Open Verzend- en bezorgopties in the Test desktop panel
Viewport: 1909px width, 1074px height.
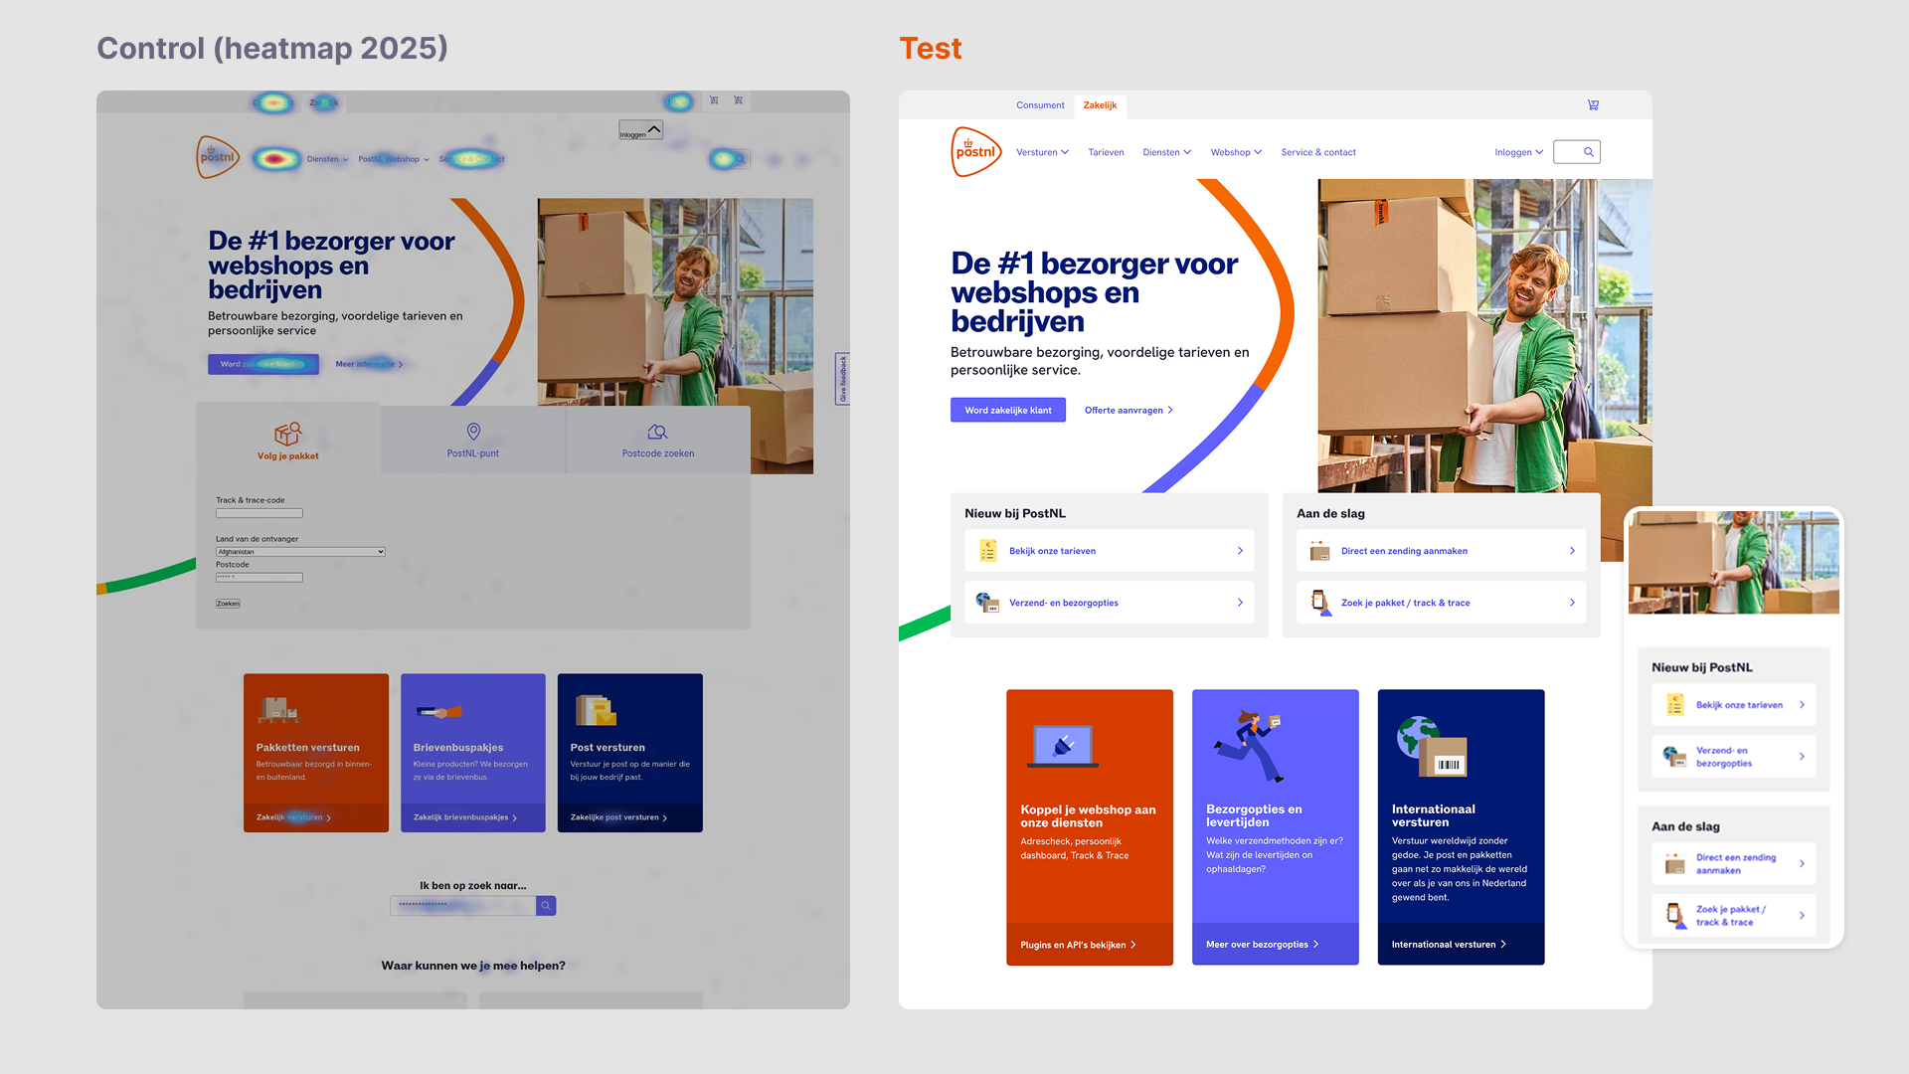tap(1110, 603)
